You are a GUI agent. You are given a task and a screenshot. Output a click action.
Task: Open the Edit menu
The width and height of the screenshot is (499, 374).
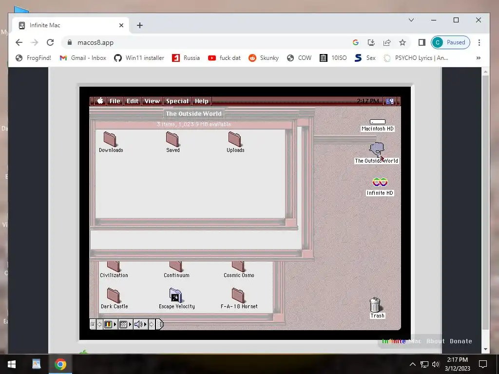tap(133, 101)
